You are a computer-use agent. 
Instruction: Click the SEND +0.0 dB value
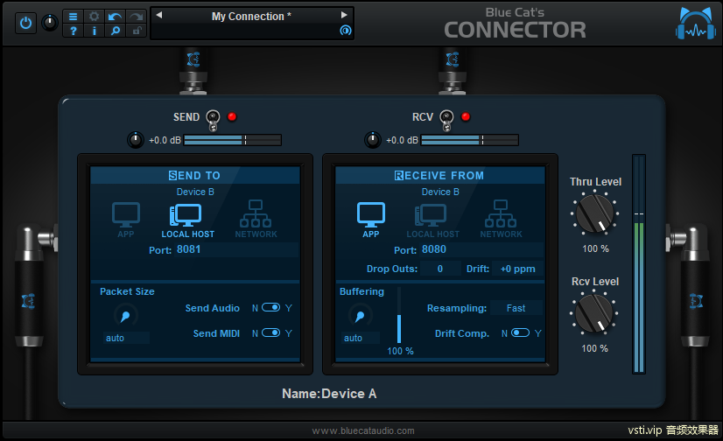(165, 140)
